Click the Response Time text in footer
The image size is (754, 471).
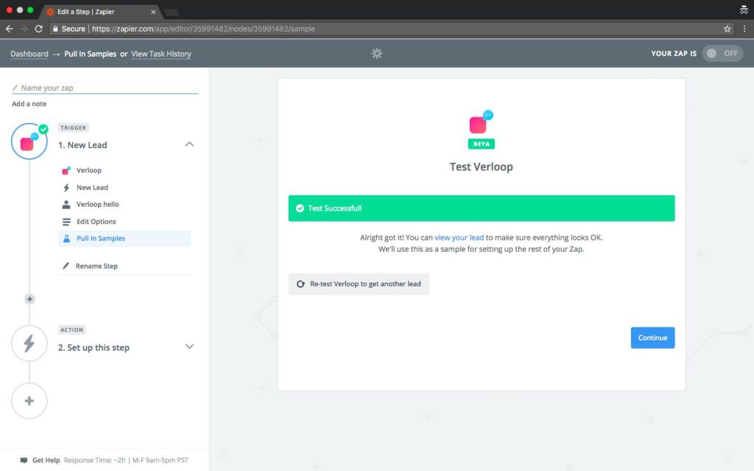(x=126, y=461)
